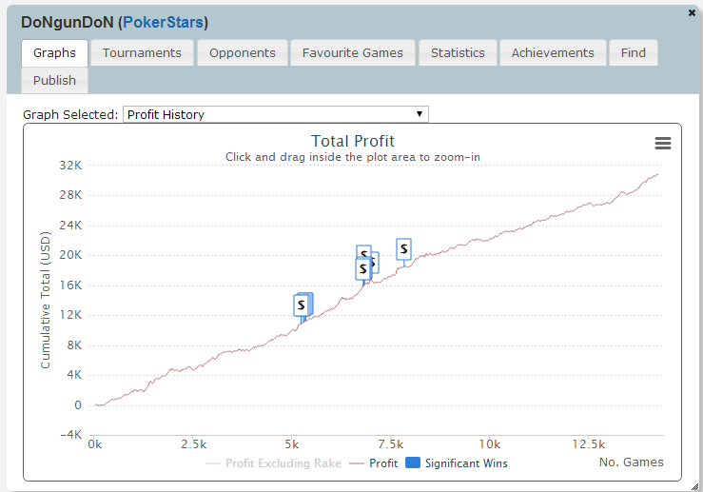Open the Opponents tab
This screenshot has height=492, width=703.
pos(243,53)
